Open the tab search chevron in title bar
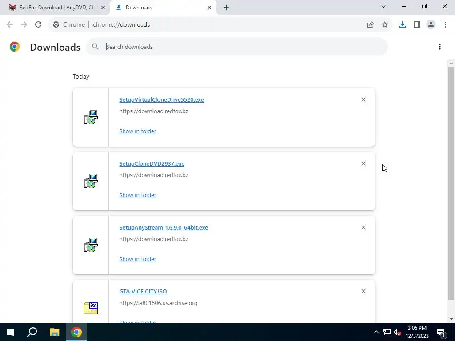Image resolution: width=455 pixels, height=341 pixels. point(383,6)
